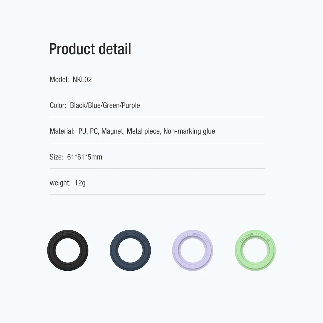This screenshot has width=323, height=323.
Task: Click DISCOVER INNOVATION engraving on green ring
Action: tap(255, 237)
